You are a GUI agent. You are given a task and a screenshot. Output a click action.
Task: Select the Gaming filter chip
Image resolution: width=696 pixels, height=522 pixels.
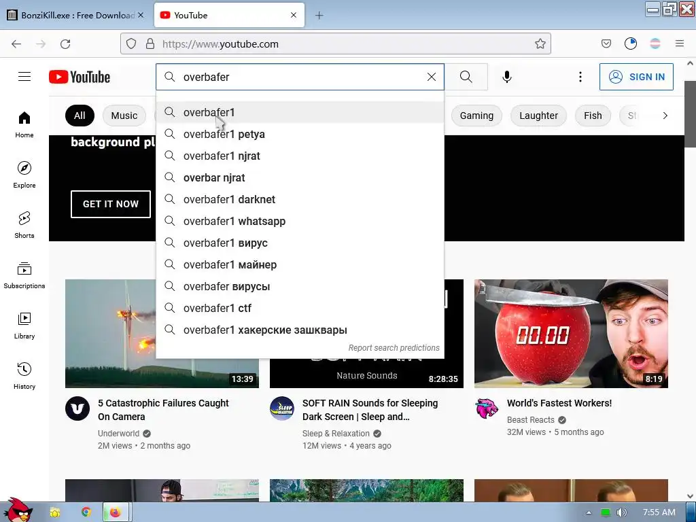point(476,116)
